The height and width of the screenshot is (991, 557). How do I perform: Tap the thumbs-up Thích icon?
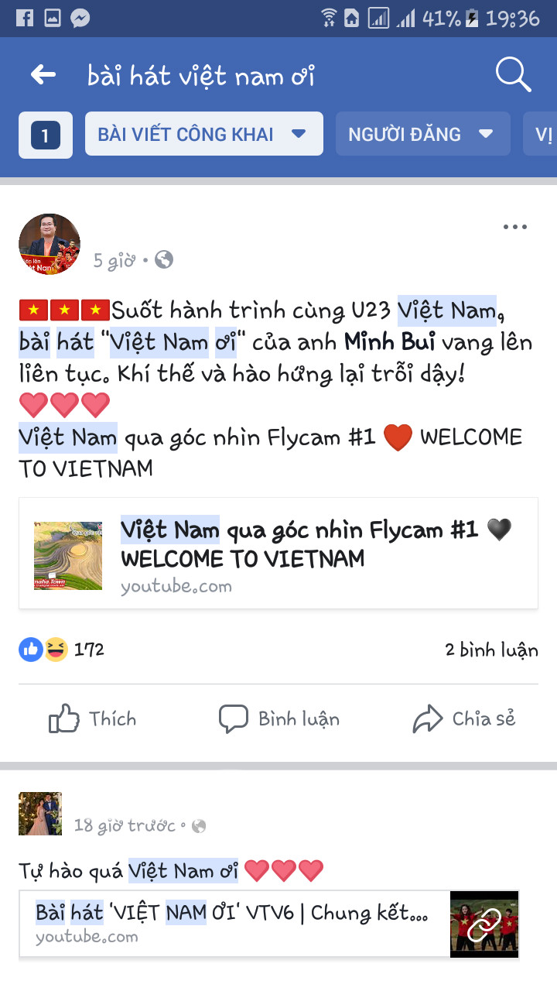click(x=64, y=719)
